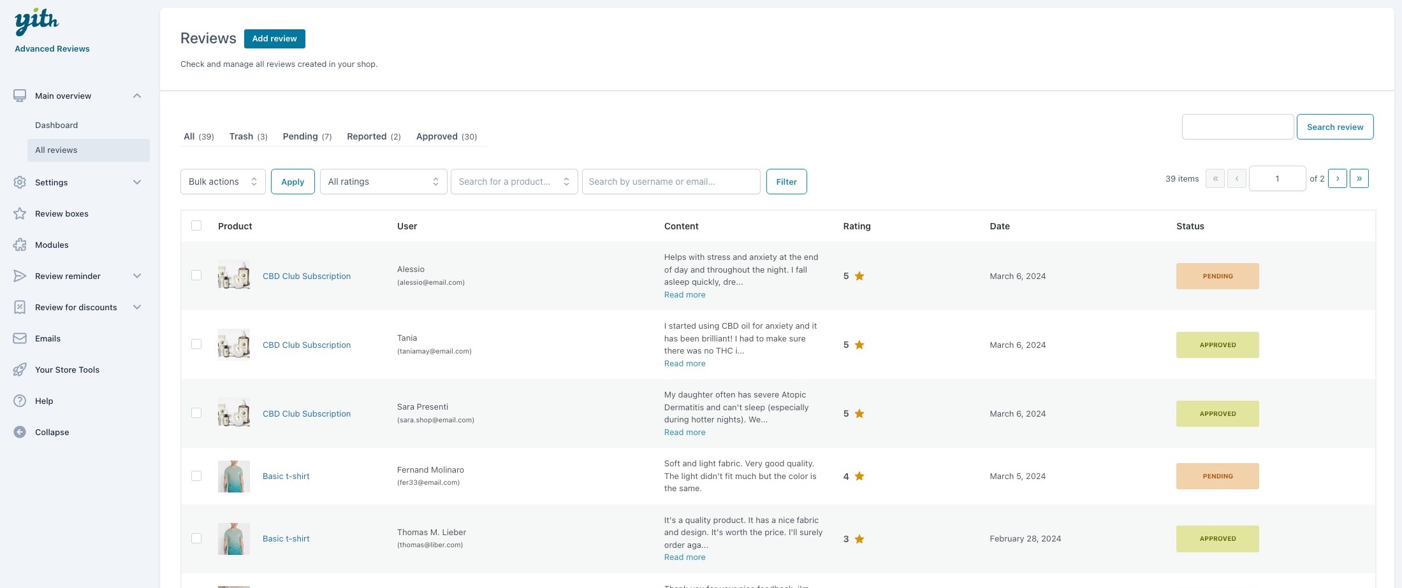
Task: Open the All ratings dropdown
Action: pos(383,182)
